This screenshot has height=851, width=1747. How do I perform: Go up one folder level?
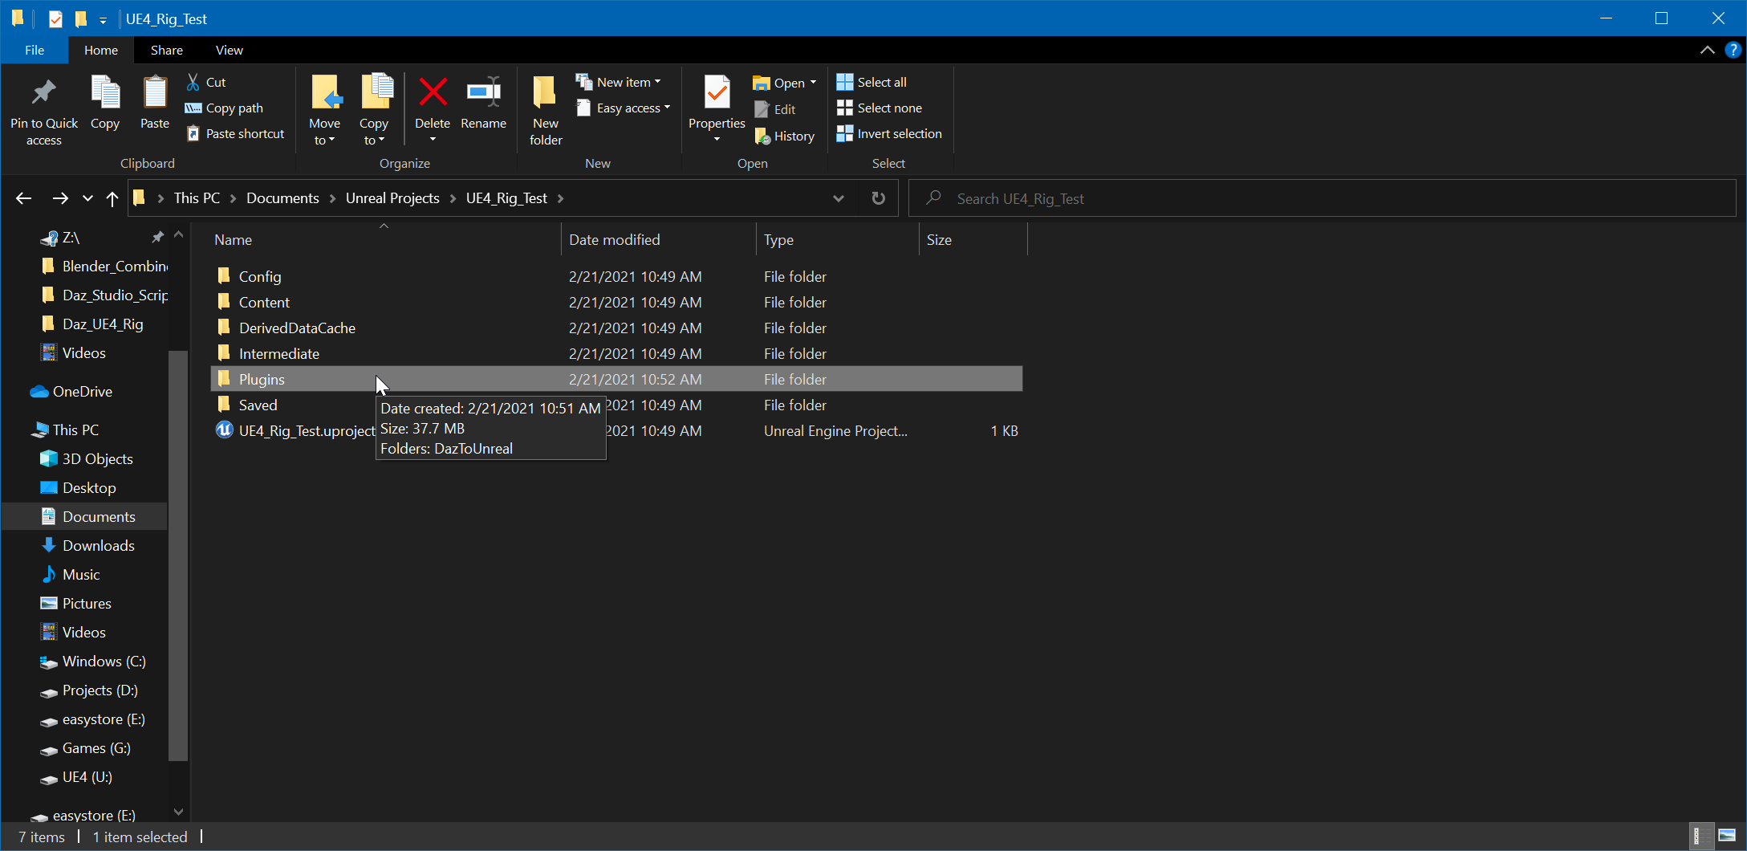point(112,198)
